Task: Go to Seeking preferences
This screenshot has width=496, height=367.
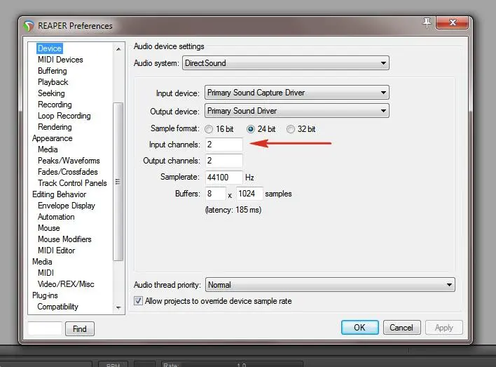Action: click(51, 93)
